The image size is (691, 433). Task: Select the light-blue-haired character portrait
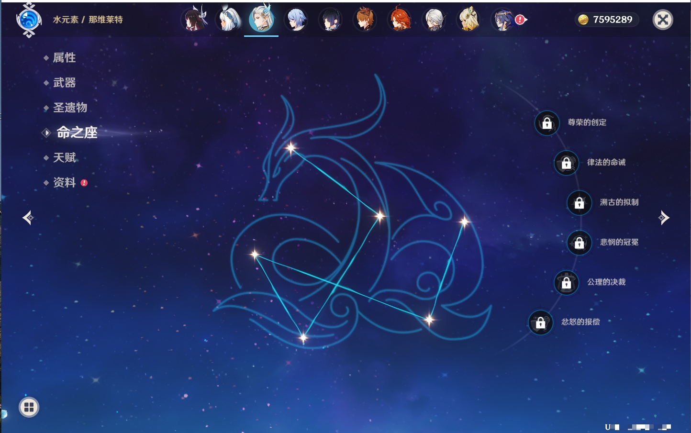296,20
